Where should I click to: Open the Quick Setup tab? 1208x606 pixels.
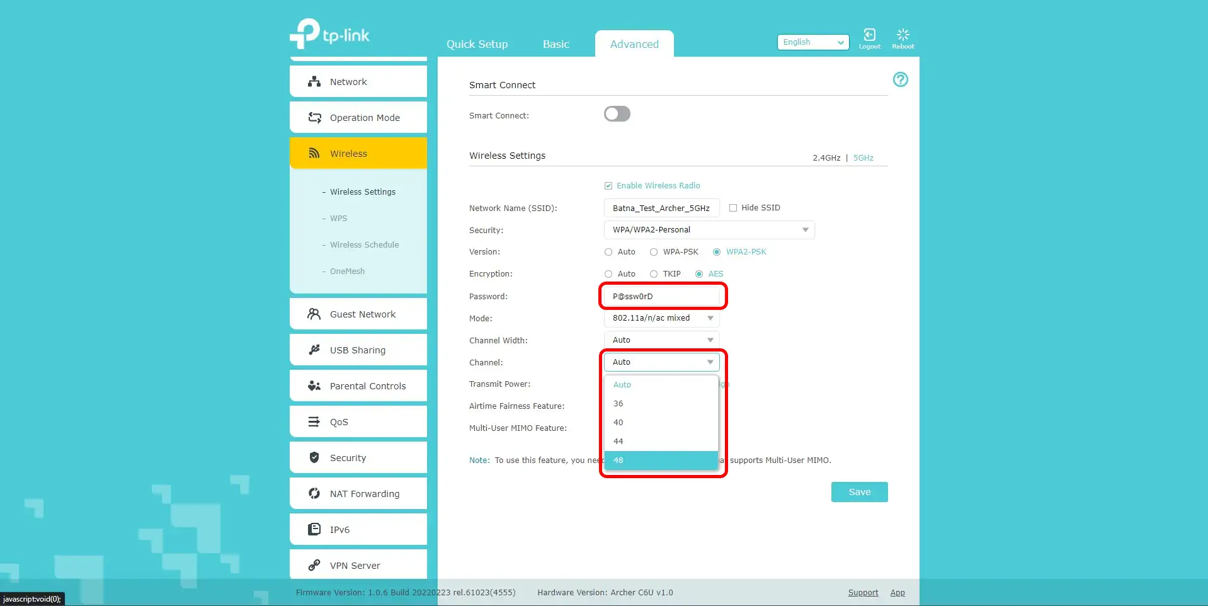[477, 44]
